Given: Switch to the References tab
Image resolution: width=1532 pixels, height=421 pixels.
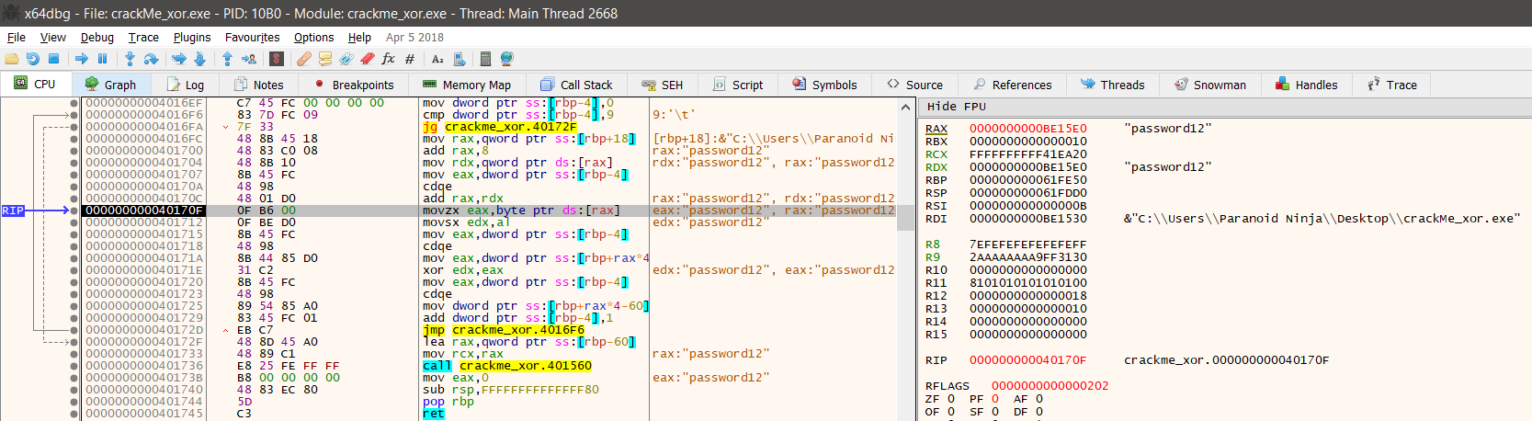Looking at the screenshot, I should [1012, 85].
